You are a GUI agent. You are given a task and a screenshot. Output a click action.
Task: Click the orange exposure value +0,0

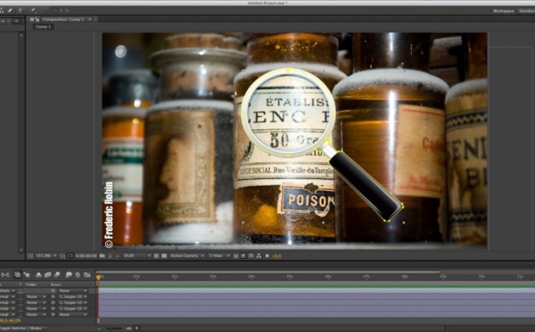[x=276, y=256]
